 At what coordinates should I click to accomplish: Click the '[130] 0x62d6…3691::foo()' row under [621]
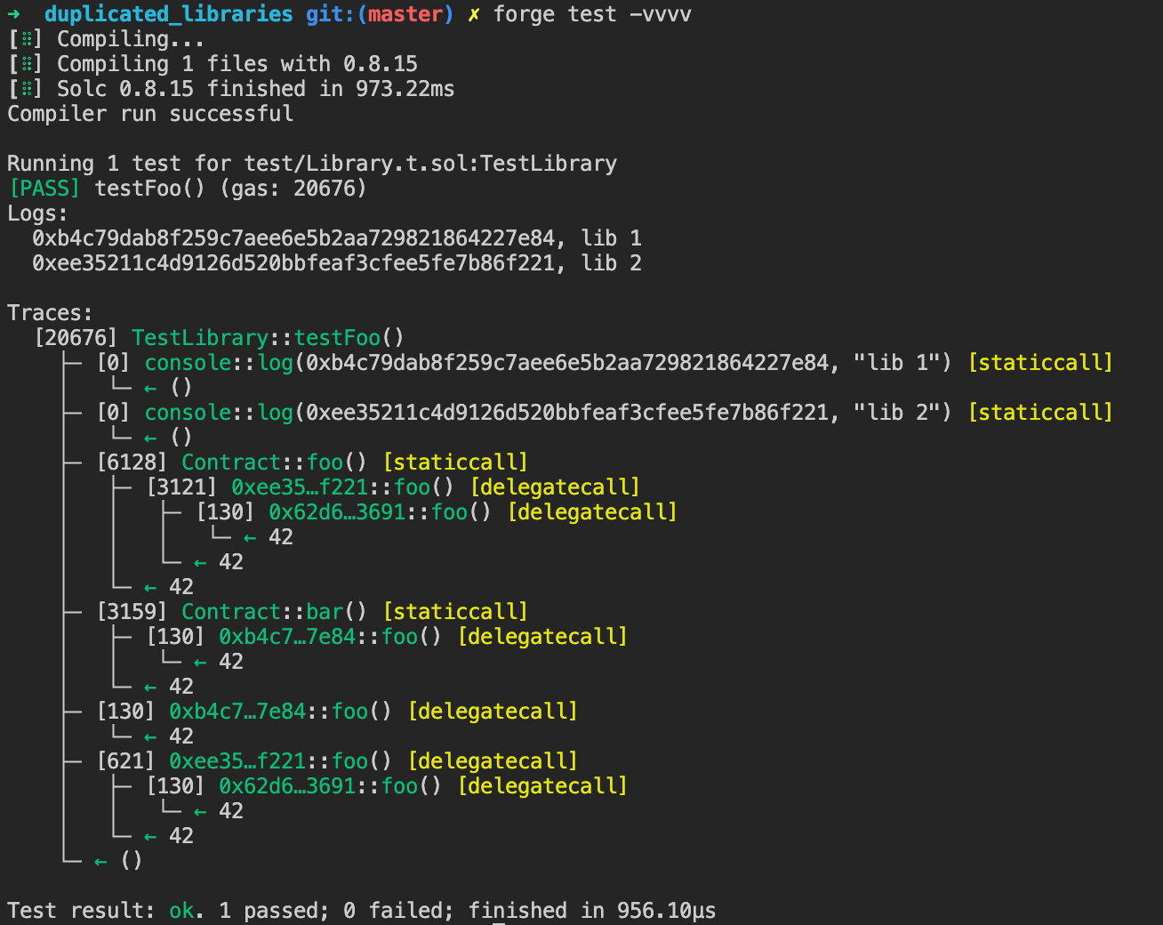(x=387, y=786)
